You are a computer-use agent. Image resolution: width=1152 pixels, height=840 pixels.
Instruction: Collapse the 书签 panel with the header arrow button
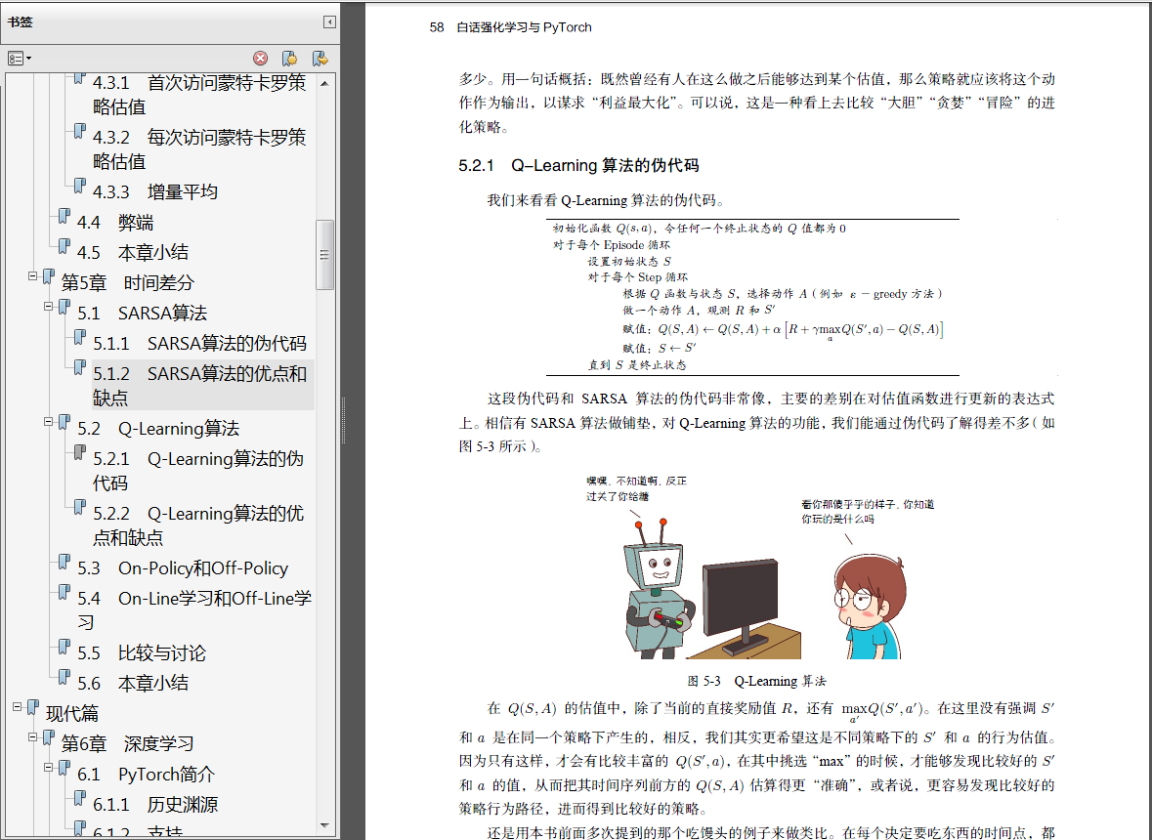(x=329, y=22)
